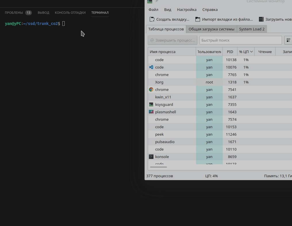292x226 pixels.
Task: Open the Файл menu
Action: click(153, 9)
